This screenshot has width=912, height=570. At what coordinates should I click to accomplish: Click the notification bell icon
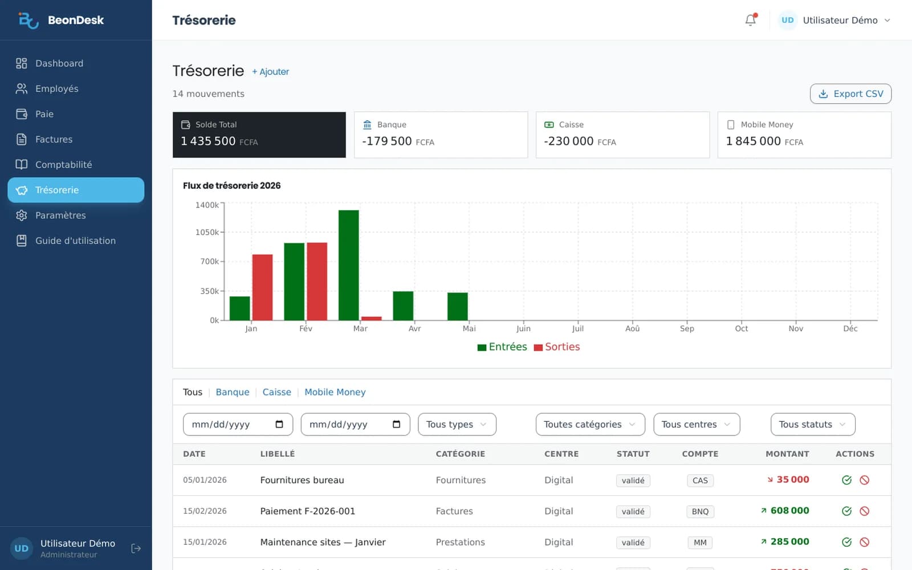(x=751, y=20)
